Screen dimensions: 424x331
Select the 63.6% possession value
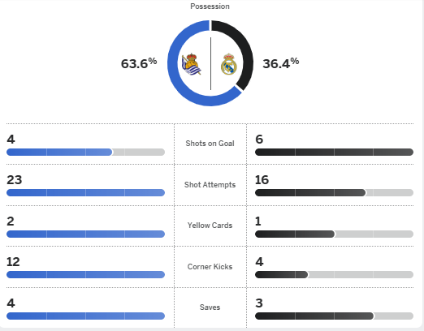[139, 63]
